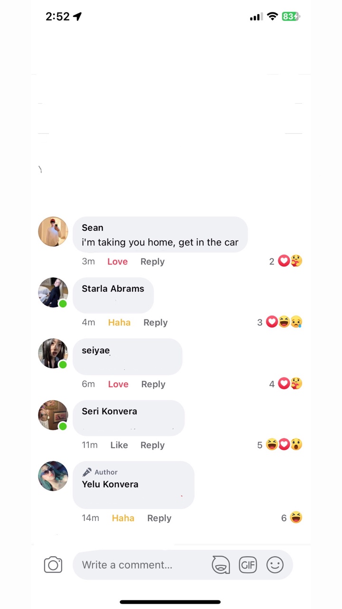Toggle Love reaction on Sean's comment
Image resolution: width=342 pixels, height=609 pixels.
coord(117,262)
